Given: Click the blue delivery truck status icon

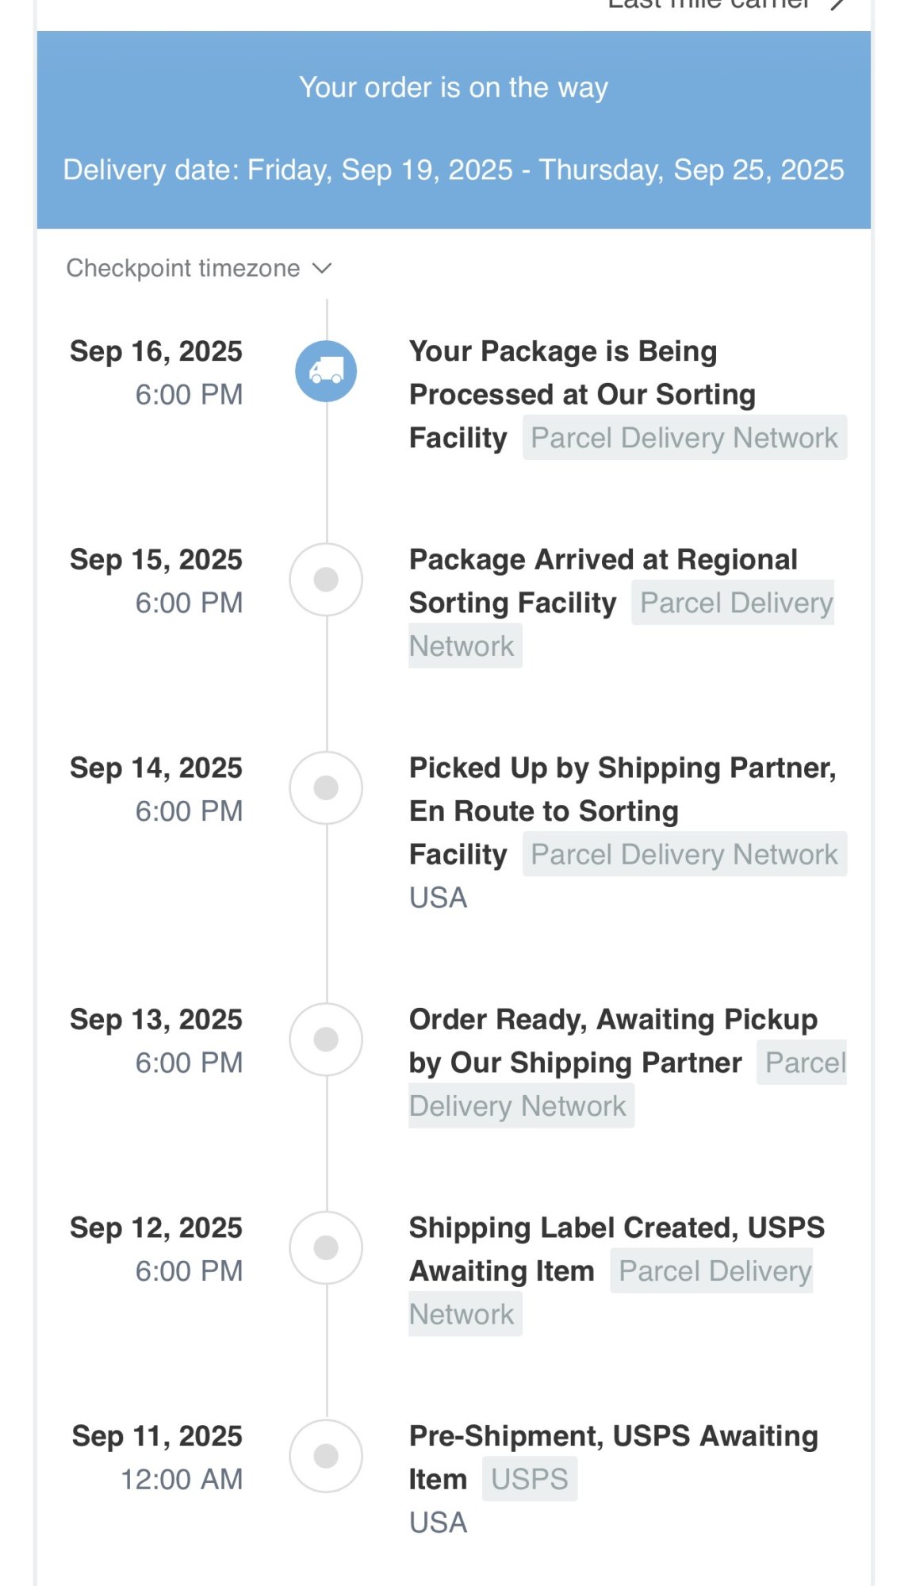Looking at the screenshot, I should 326,371.
